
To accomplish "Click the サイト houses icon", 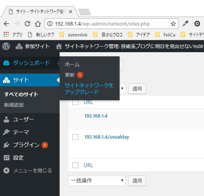I will tap(6, 80).
